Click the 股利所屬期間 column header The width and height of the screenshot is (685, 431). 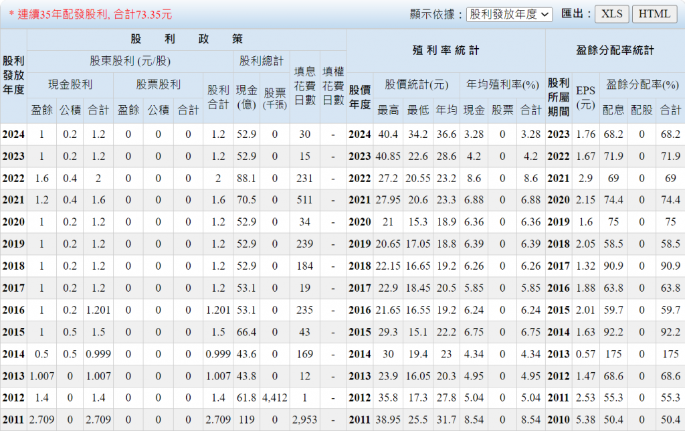pyautogui.click(x=559, y=96)
